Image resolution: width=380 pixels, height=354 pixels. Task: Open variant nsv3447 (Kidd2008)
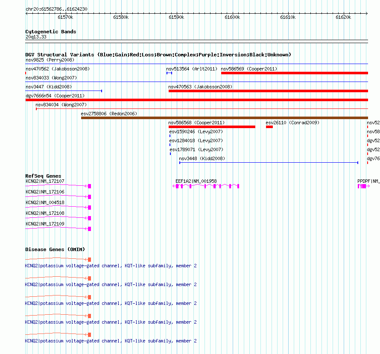click(49, 87)
